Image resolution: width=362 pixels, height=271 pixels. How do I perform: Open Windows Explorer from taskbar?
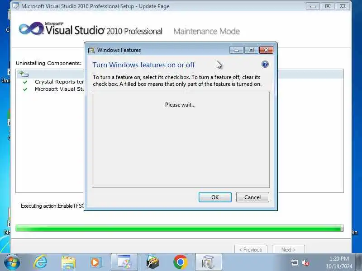coord(68,262)
